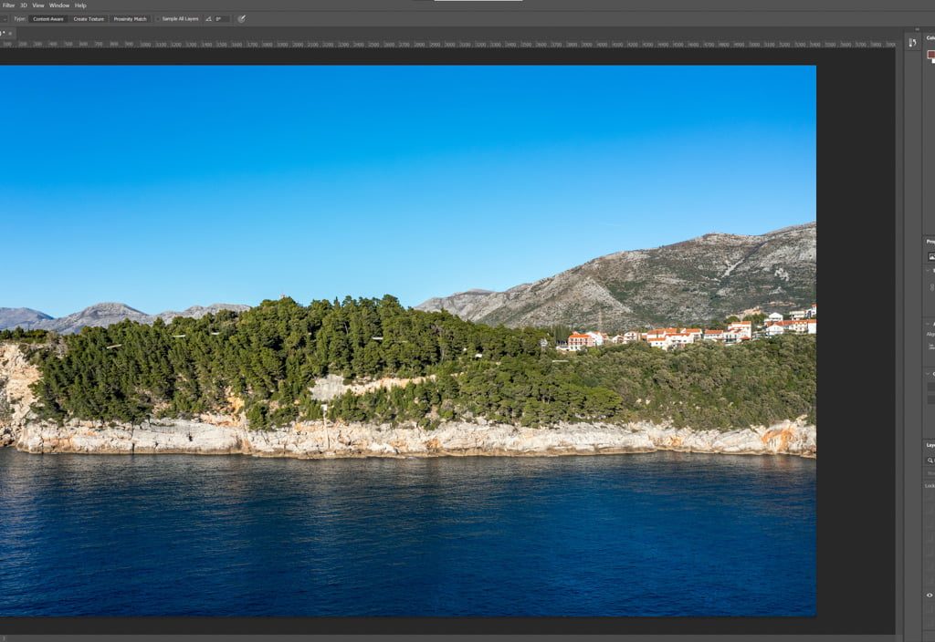Click the layer search filter icon
This screenshot has width=935, height=642.
point(930,461)
